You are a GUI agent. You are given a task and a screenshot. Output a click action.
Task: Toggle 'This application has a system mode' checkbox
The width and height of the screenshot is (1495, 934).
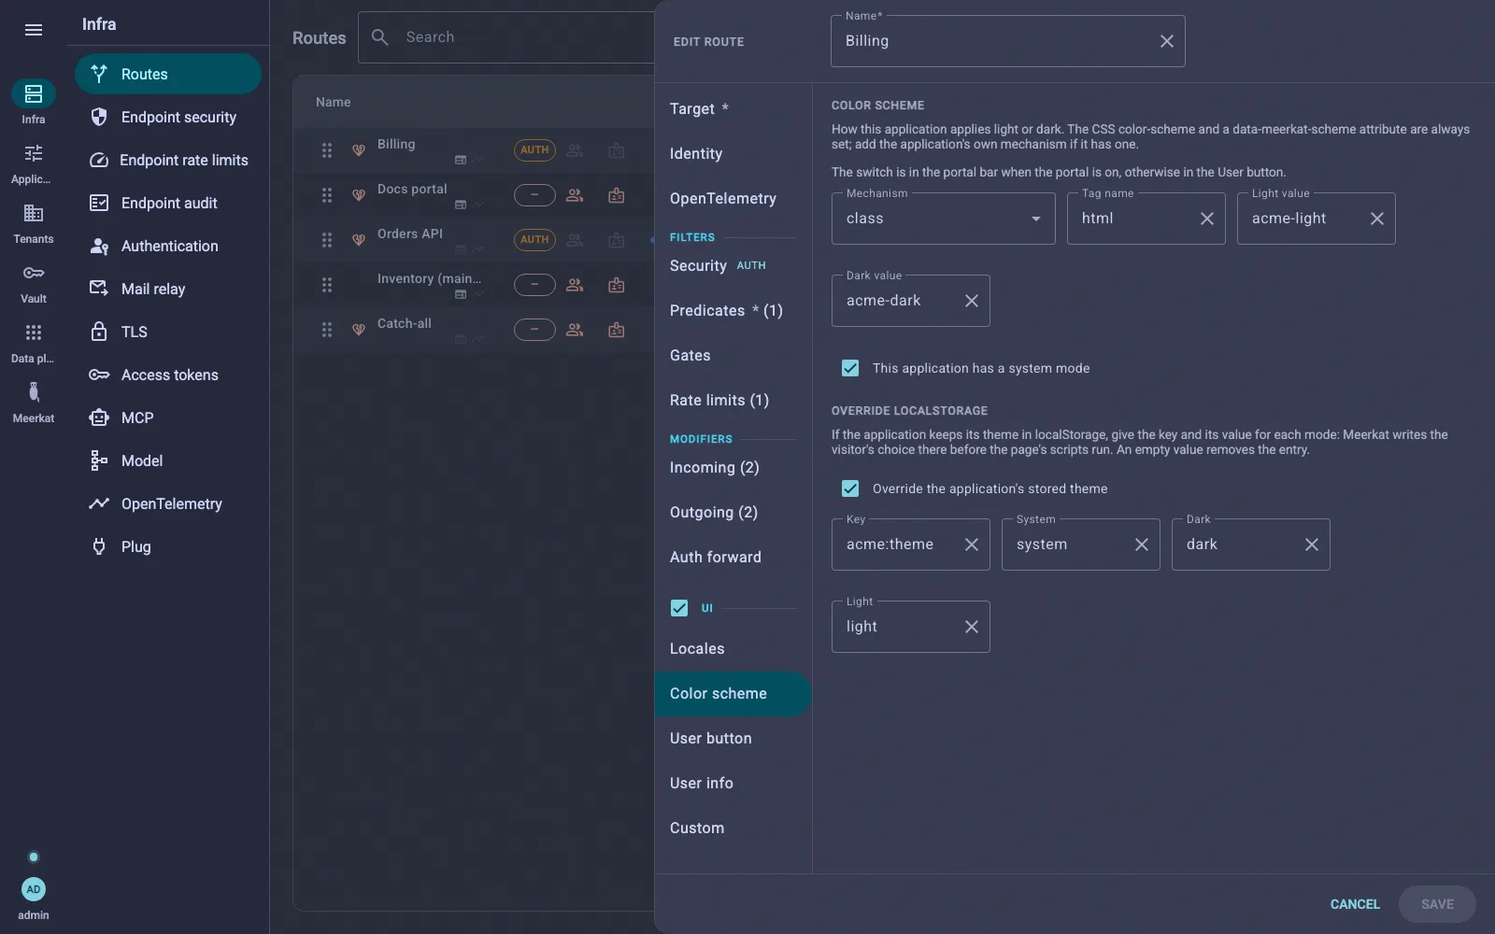coord(850,368)
